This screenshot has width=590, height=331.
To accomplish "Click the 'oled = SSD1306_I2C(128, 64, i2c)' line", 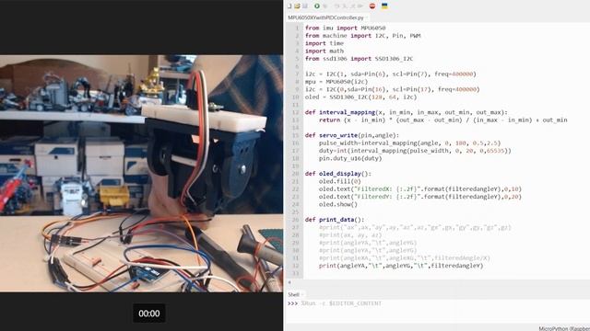I will tap(360, 97).
